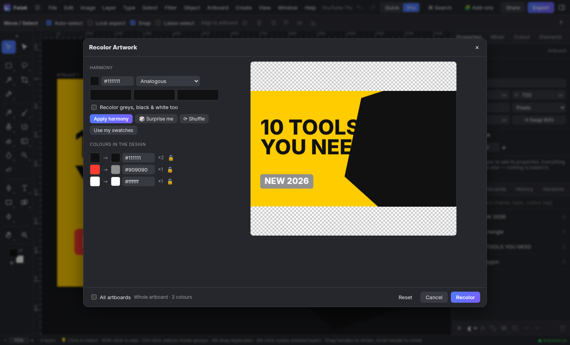The height and width of the screenshot is (345, 570).
Task: Click the harmony base hex input field
Action: (x=118, y=81)
